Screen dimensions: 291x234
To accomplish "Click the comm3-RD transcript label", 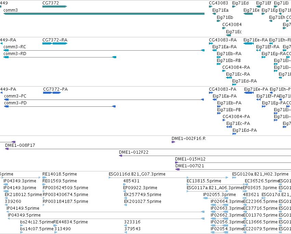I will pyautogui.click(x=15, y=54).
